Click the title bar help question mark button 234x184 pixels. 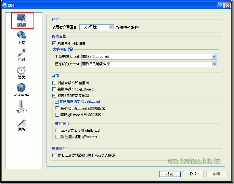(x=220, y=5)
